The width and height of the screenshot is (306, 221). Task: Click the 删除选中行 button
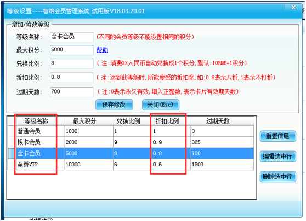(x=277, y=177)
